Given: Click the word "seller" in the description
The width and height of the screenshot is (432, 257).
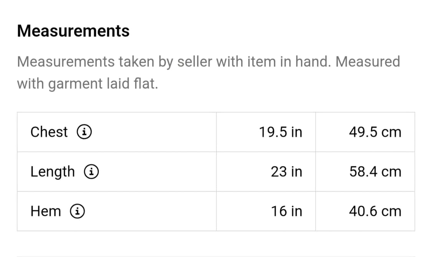Looking at the screenshot, I should tap(194, 62).
